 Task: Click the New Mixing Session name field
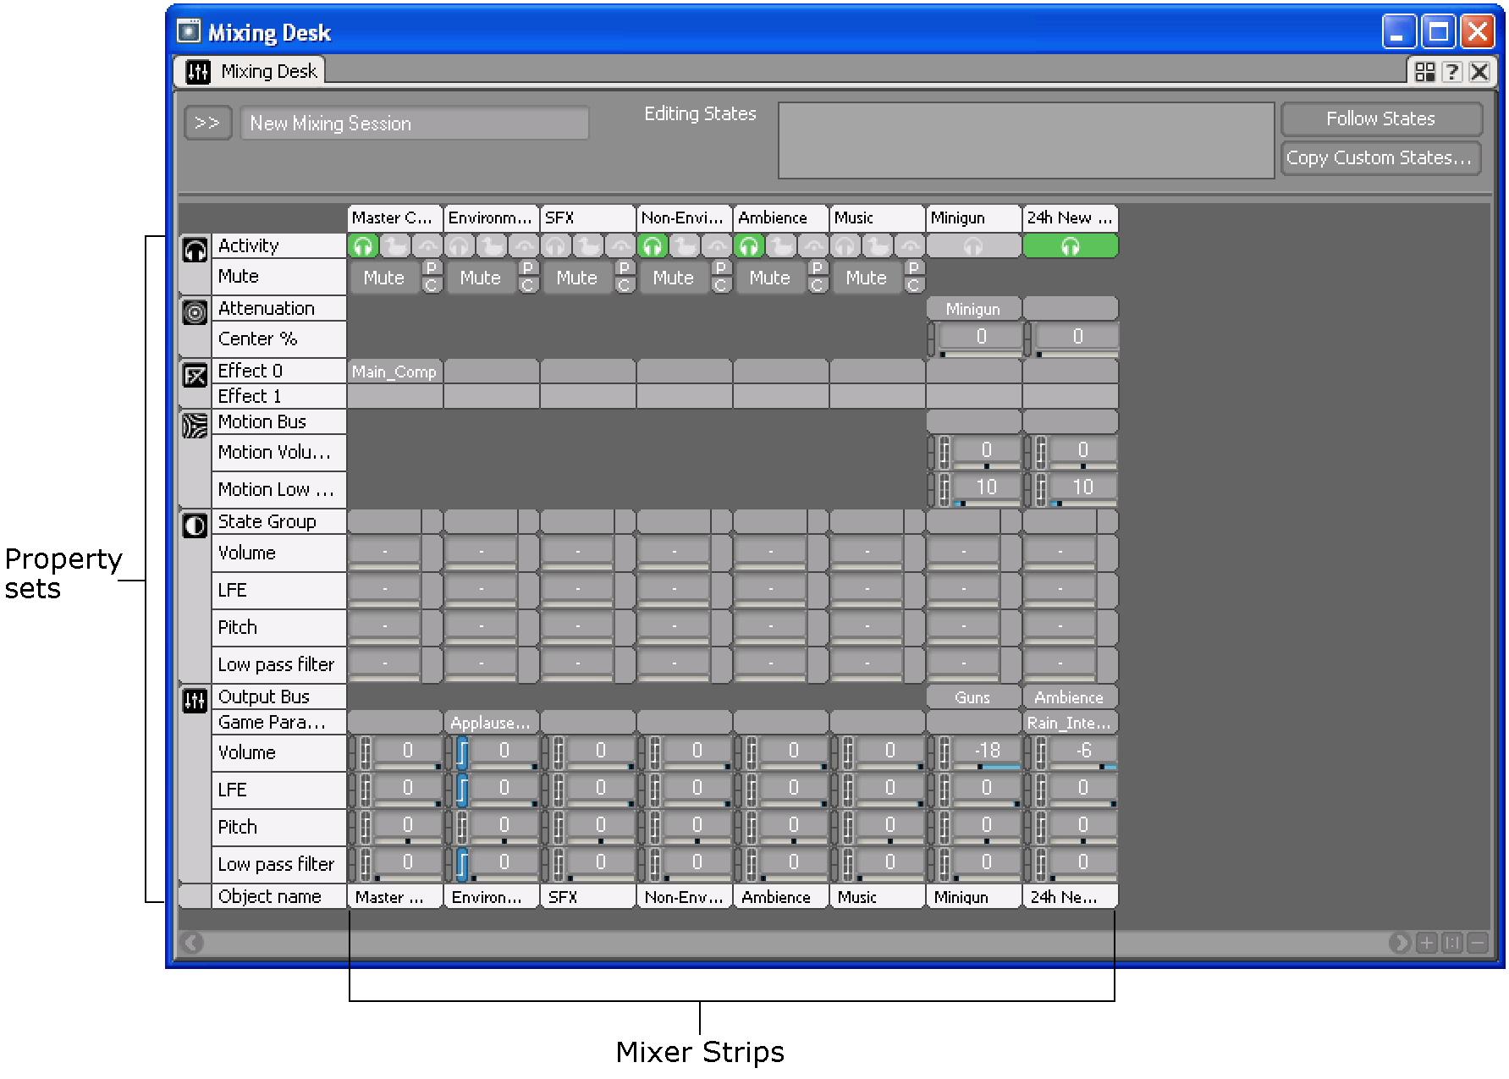pos(414,124)
